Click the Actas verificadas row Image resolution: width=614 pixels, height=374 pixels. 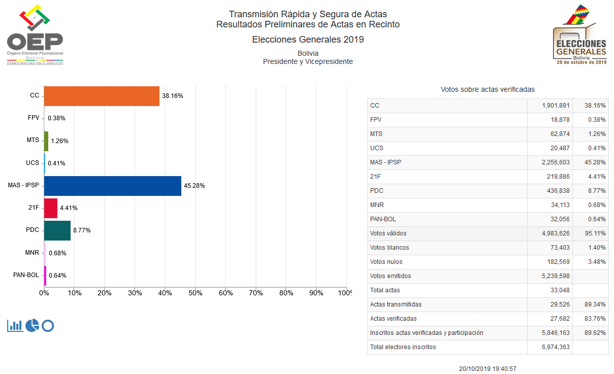point(488,319)
